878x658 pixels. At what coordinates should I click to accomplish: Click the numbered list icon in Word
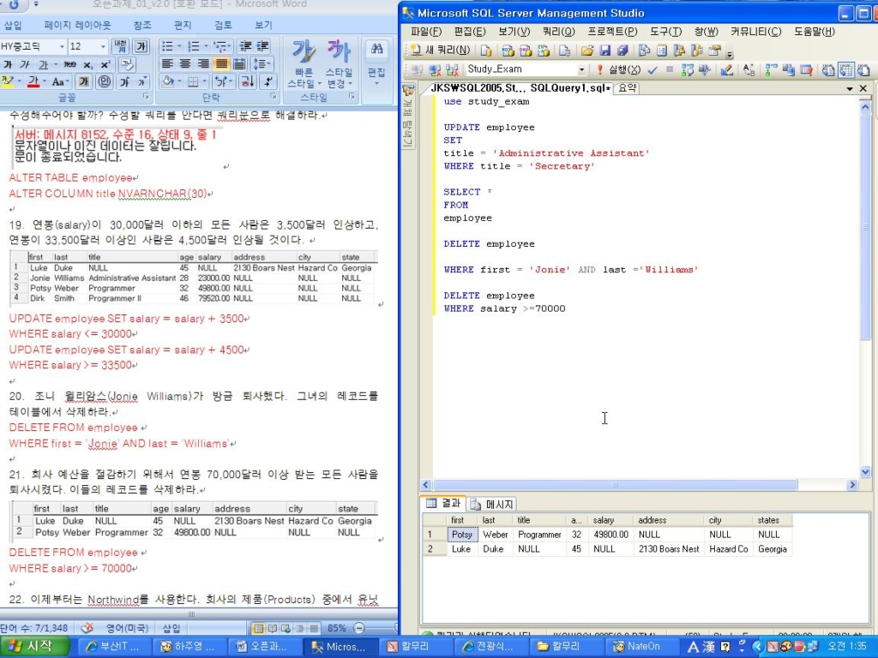pyautogui.click(x=194, y=46)
